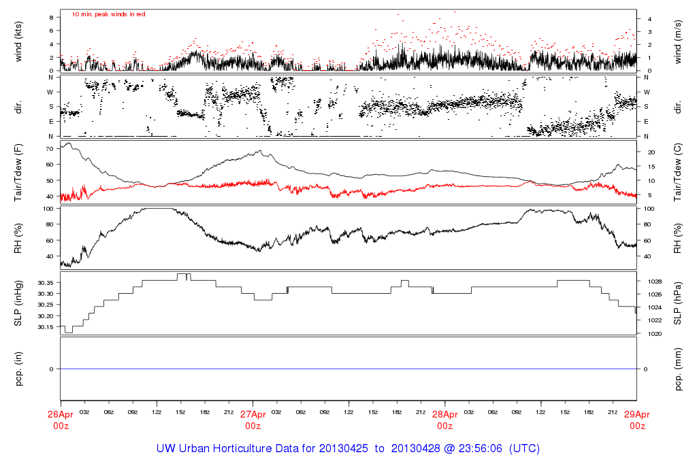
Task: Click the 'SLP (hPa)' axis label
Action: coord(677,303)
